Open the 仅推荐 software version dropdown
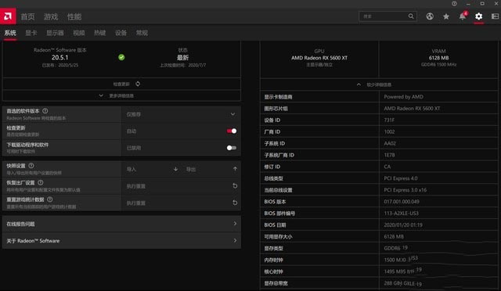501x291 pixels. 181,114
